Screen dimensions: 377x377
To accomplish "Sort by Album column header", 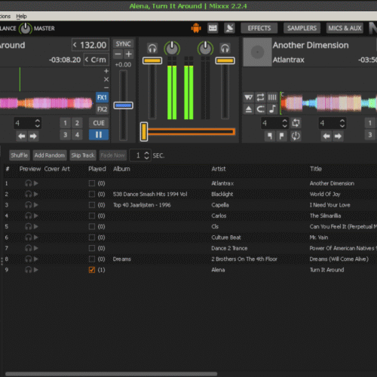I will coord(121,169).
